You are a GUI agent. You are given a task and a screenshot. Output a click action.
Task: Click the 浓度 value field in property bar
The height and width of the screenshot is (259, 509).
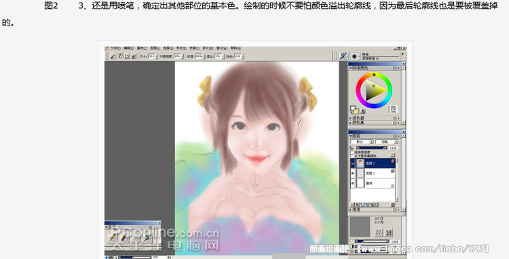(x=198, y=57)
